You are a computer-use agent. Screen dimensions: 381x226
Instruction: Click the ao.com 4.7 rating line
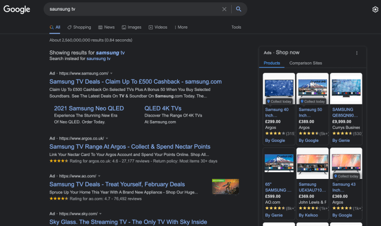pos(95,199)
